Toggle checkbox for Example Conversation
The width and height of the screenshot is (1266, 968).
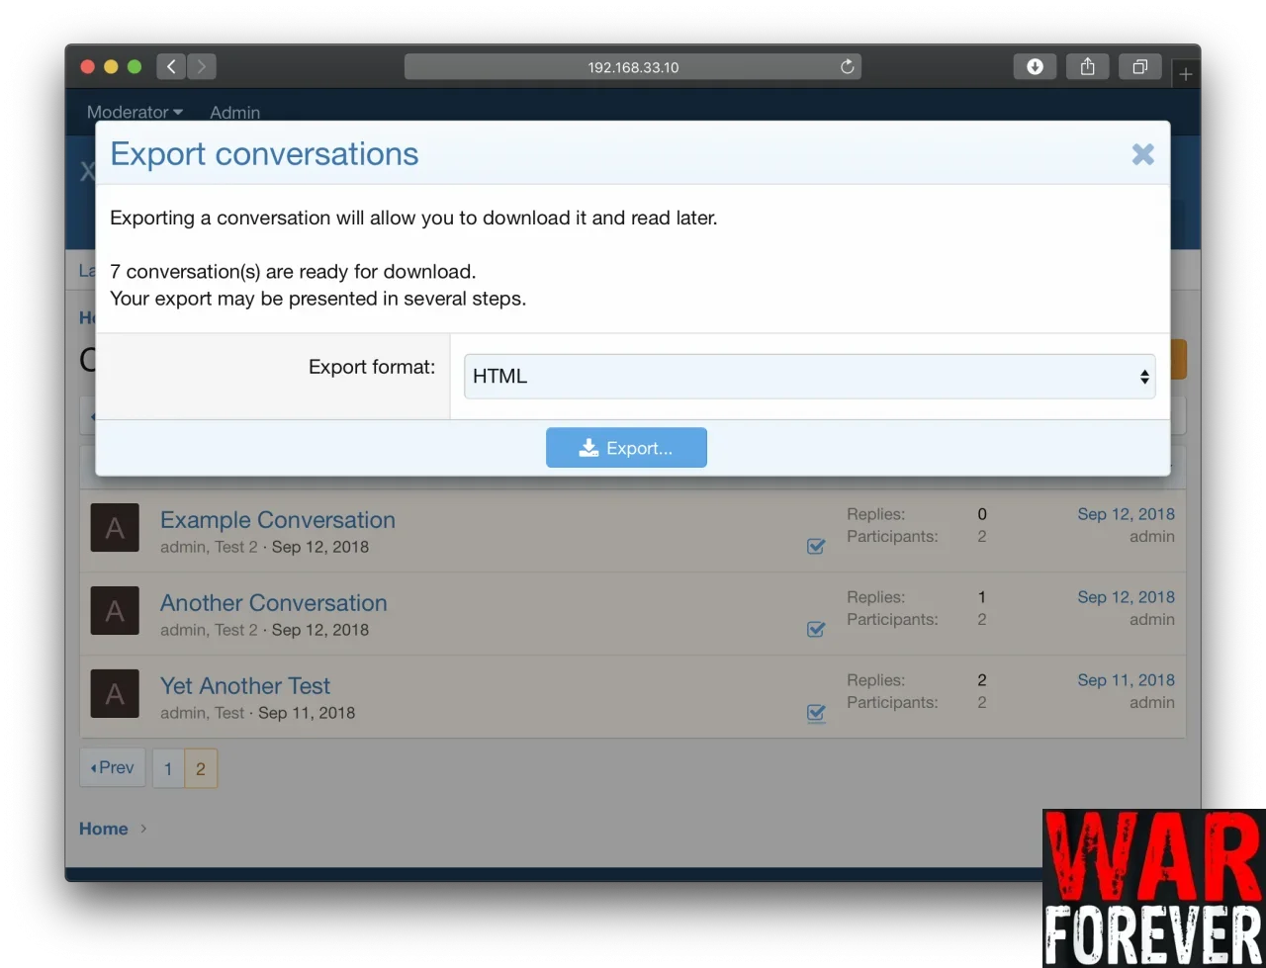pyautogui.click(x=816, y=546)
